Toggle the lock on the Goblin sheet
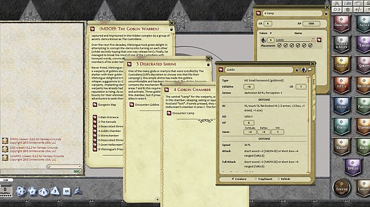Screen dimensions: 370x207 [297, 70]
